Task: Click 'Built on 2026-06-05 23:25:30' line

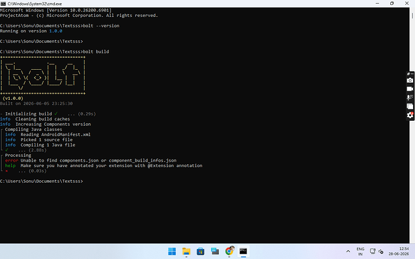Action: [36, 103]
